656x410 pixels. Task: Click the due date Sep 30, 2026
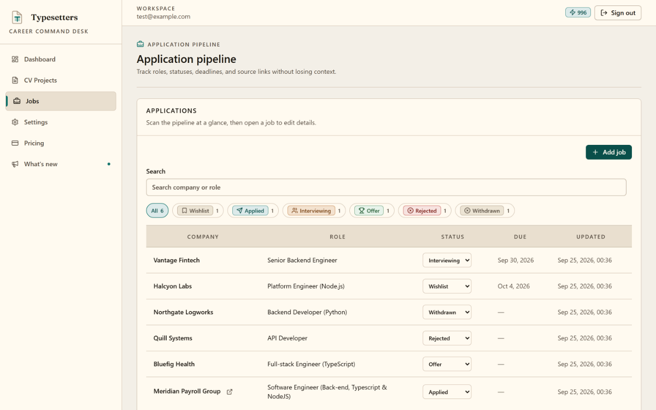[x=516, y=260]
